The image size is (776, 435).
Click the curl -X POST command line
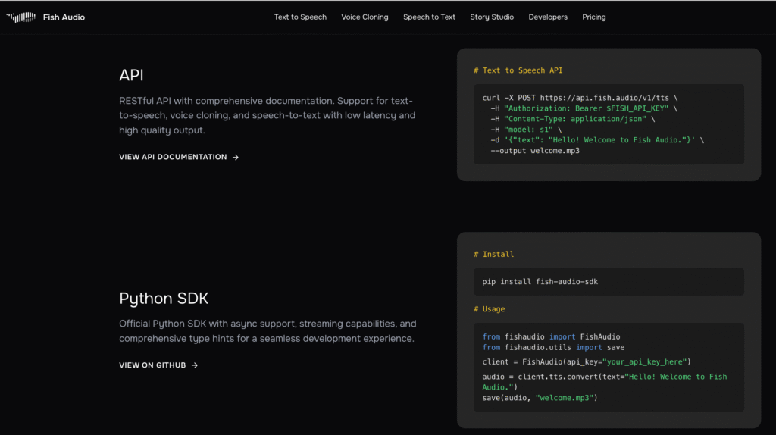point(580,98)
